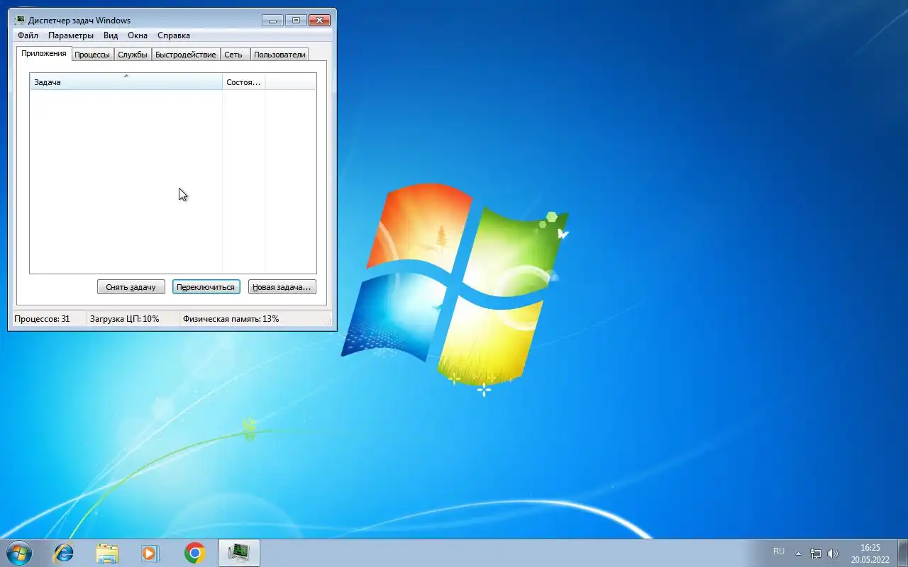Show hidden tray icons arrow
The image size is (908, 567).
798,553
